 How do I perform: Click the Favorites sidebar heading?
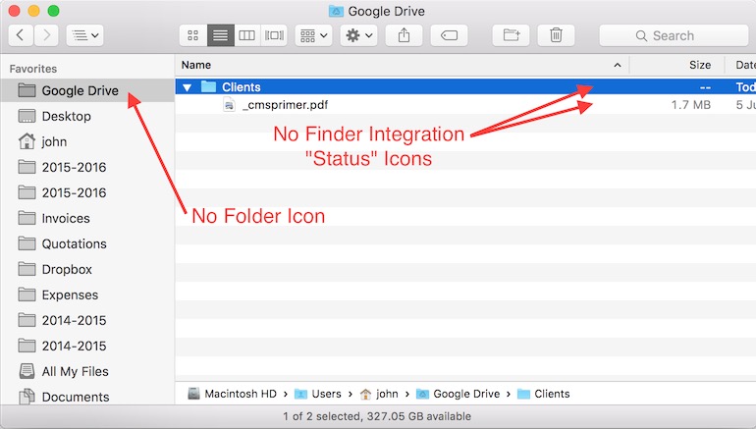[x=33, y=69]
